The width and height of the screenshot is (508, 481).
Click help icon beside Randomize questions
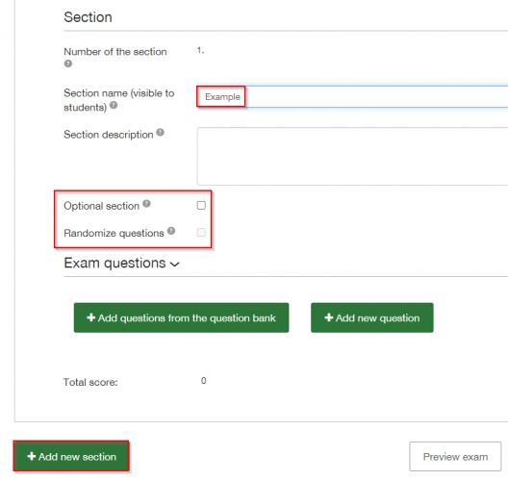pyautogui.click(x=171, y=231)
